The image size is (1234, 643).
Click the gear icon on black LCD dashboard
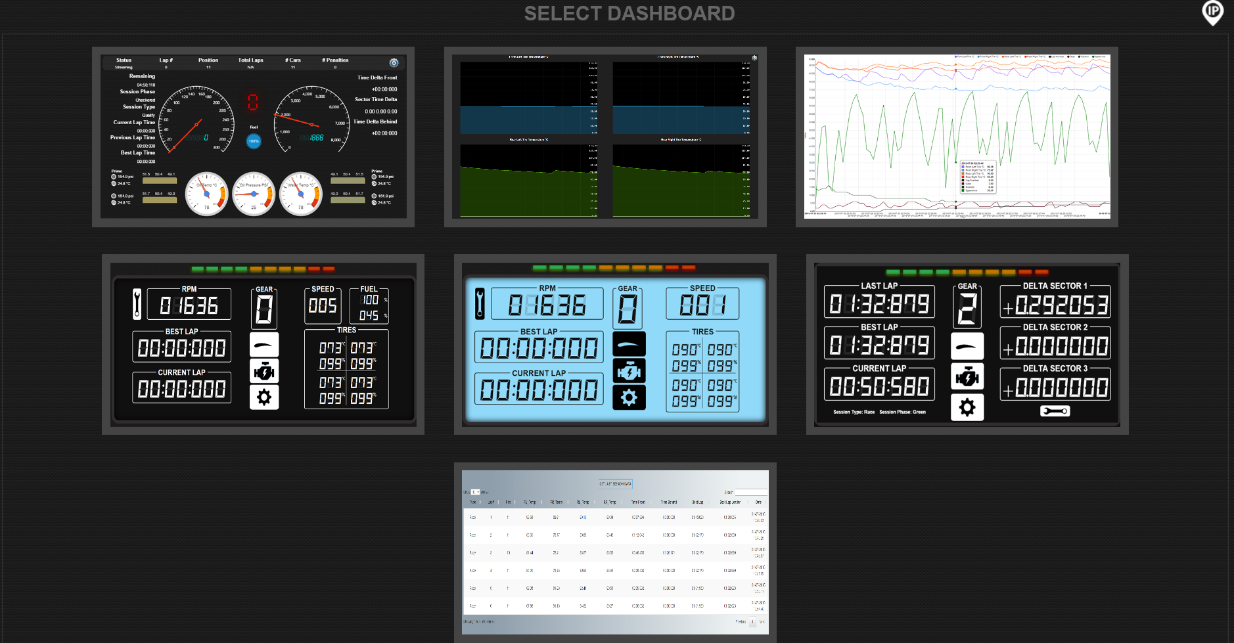[264, 397]
